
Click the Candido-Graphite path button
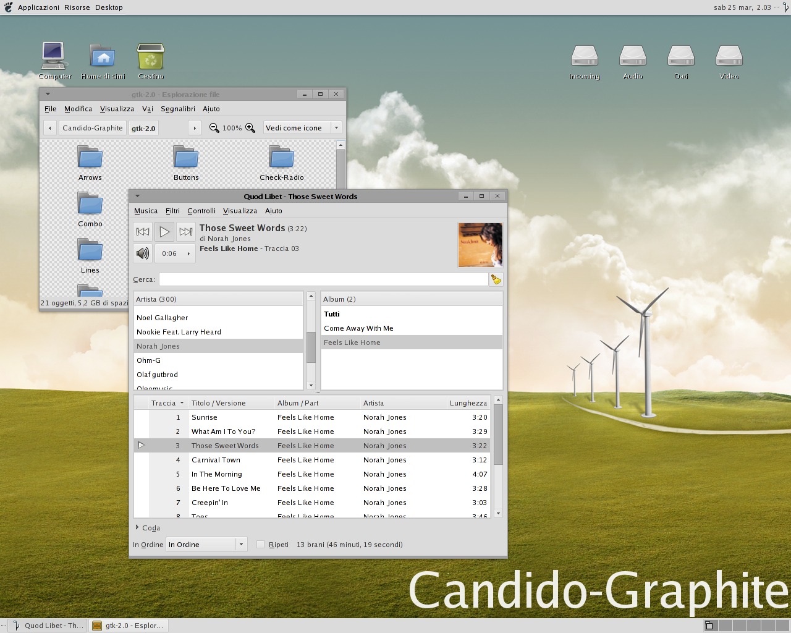click(x=93, y=128)
